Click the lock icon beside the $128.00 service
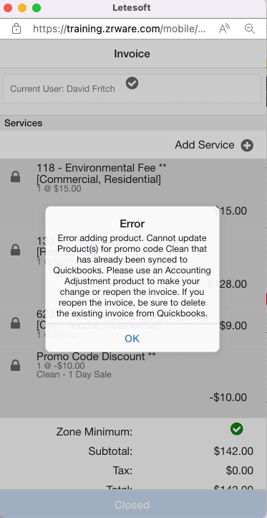 click(x=16, y=250)
